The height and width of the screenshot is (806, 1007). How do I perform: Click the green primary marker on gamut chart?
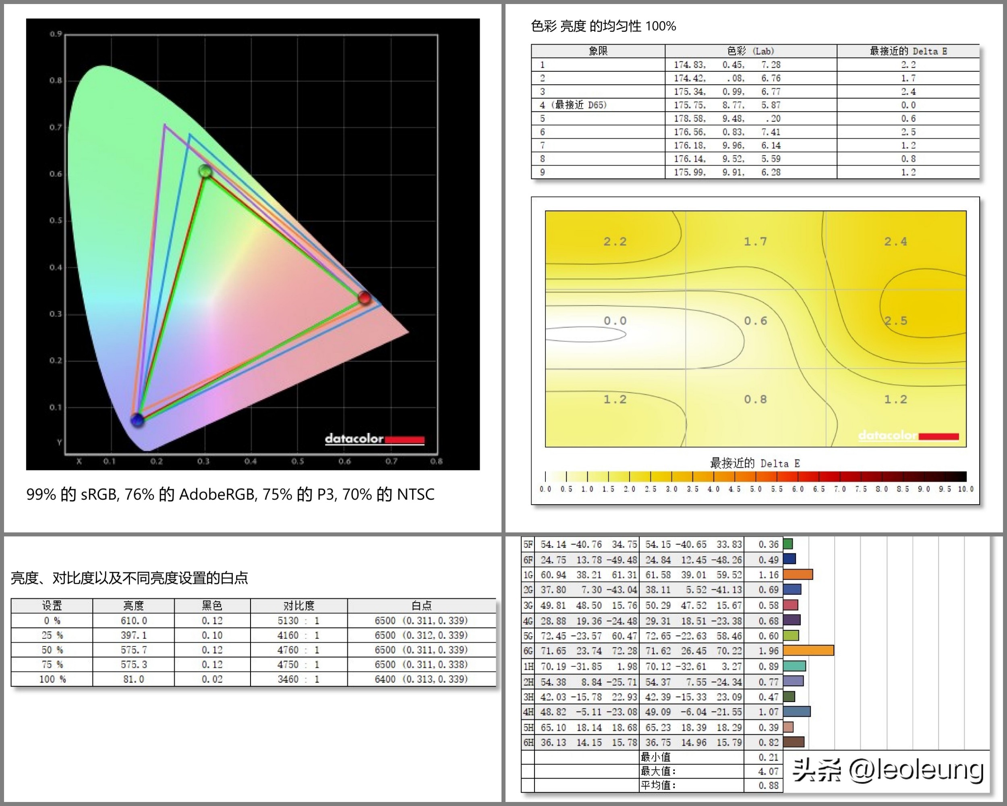[205, 172]
